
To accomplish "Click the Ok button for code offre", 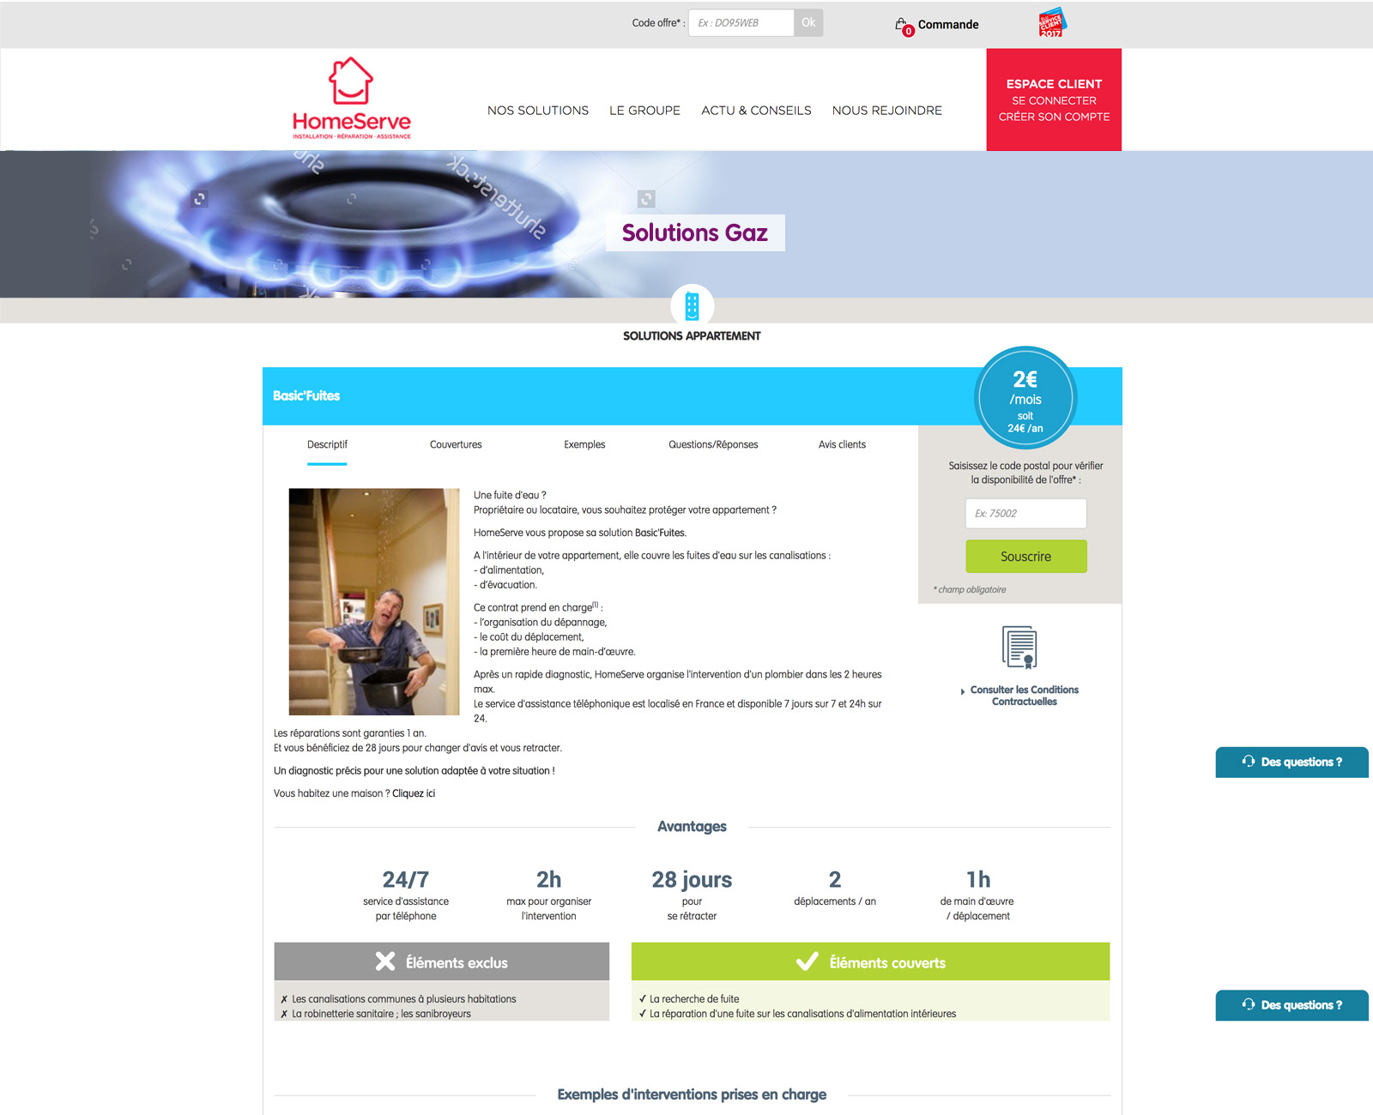I will [808, 22].
